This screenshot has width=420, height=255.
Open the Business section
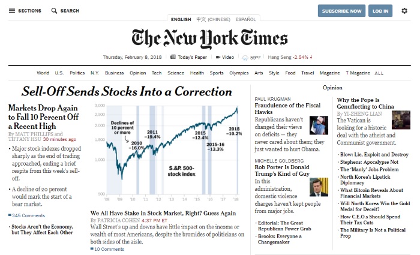(x=114, y=73)
